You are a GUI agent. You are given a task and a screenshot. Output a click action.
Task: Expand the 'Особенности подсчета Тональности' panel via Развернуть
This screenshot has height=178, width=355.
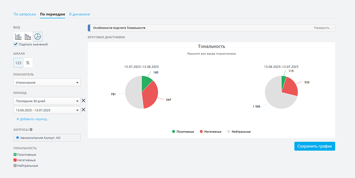click(323, 28)
